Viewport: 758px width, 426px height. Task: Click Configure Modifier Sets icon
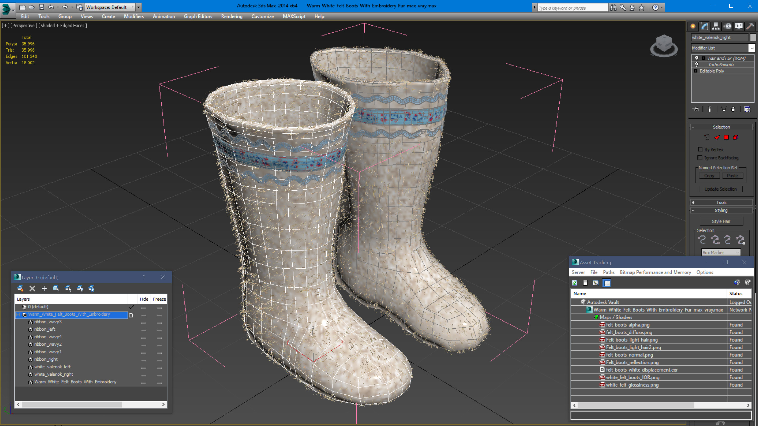[x=747, y=109]
